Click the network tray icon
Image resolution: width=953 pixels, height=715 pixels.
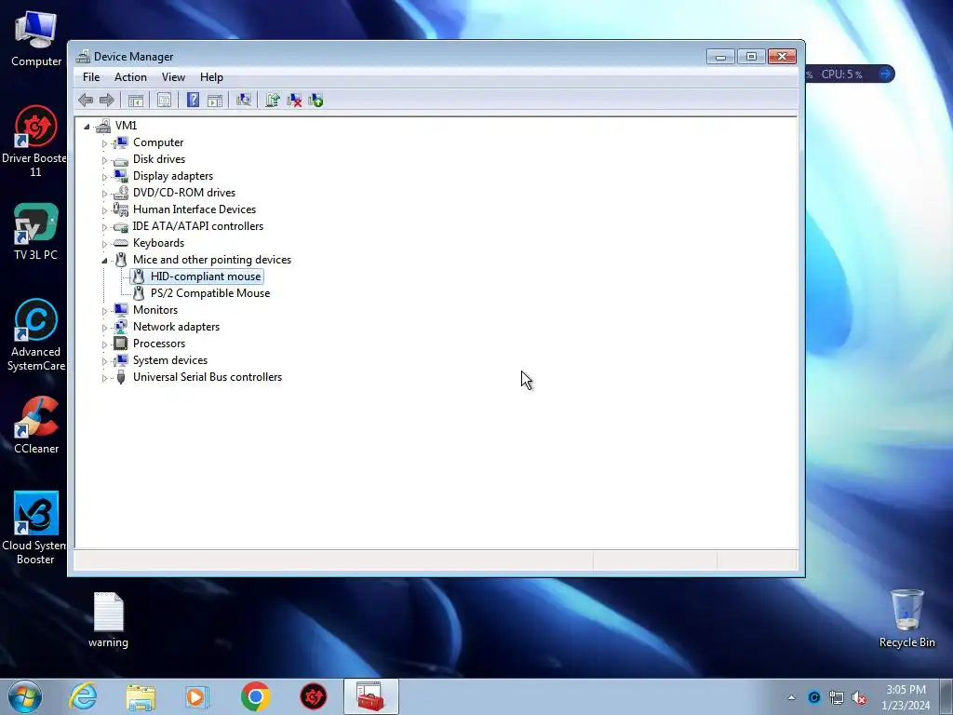[x=837, y=698]
